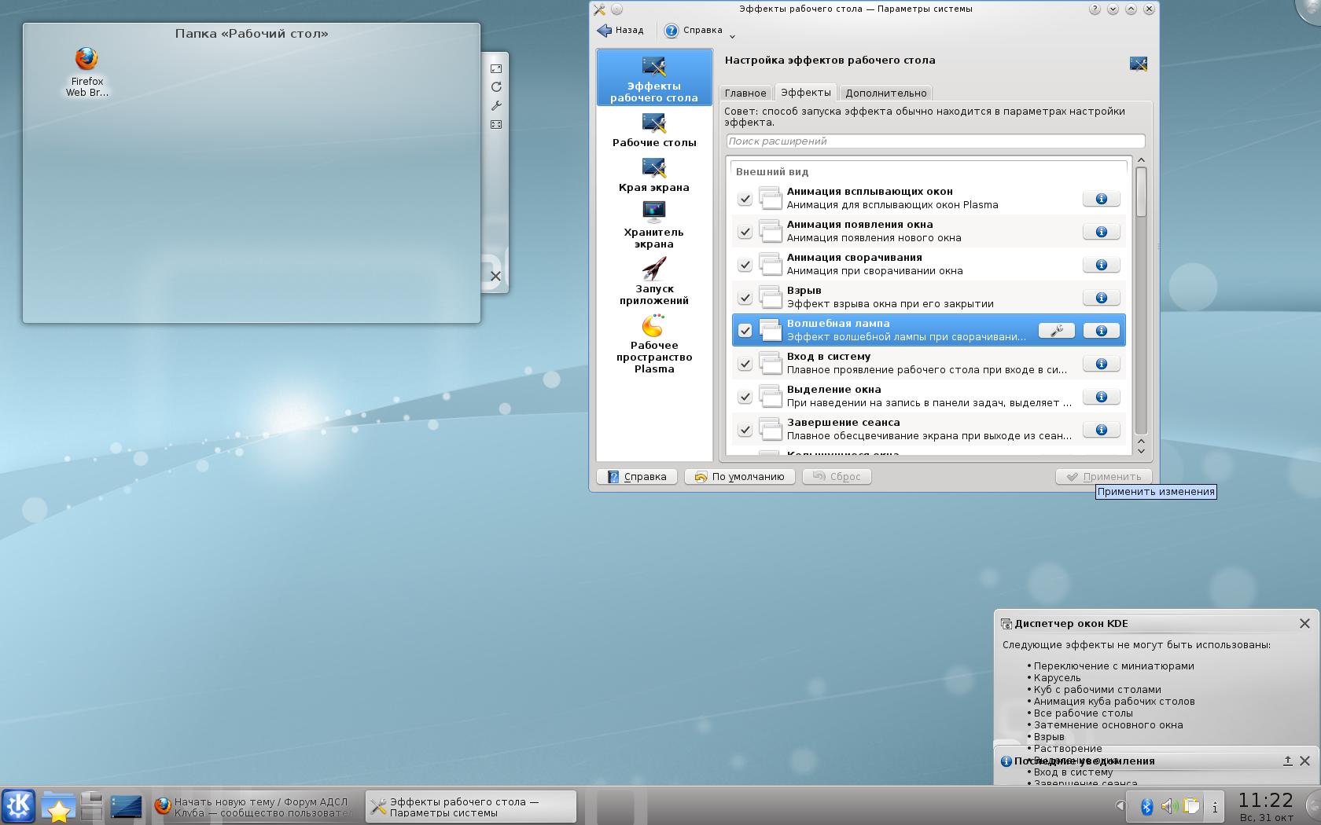
Task: Open Screen Saver (Хранитель экрана) module
Action: click(654, 225)
